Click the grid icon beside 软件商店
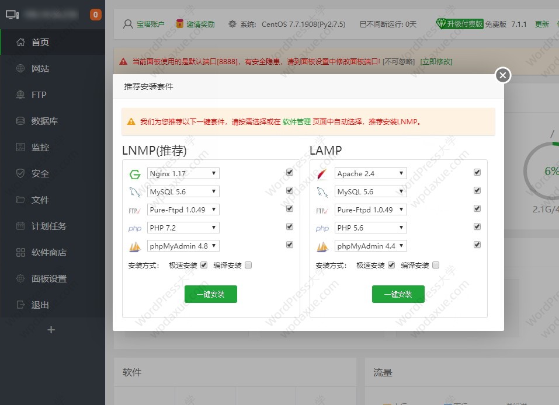 [20, 253]
